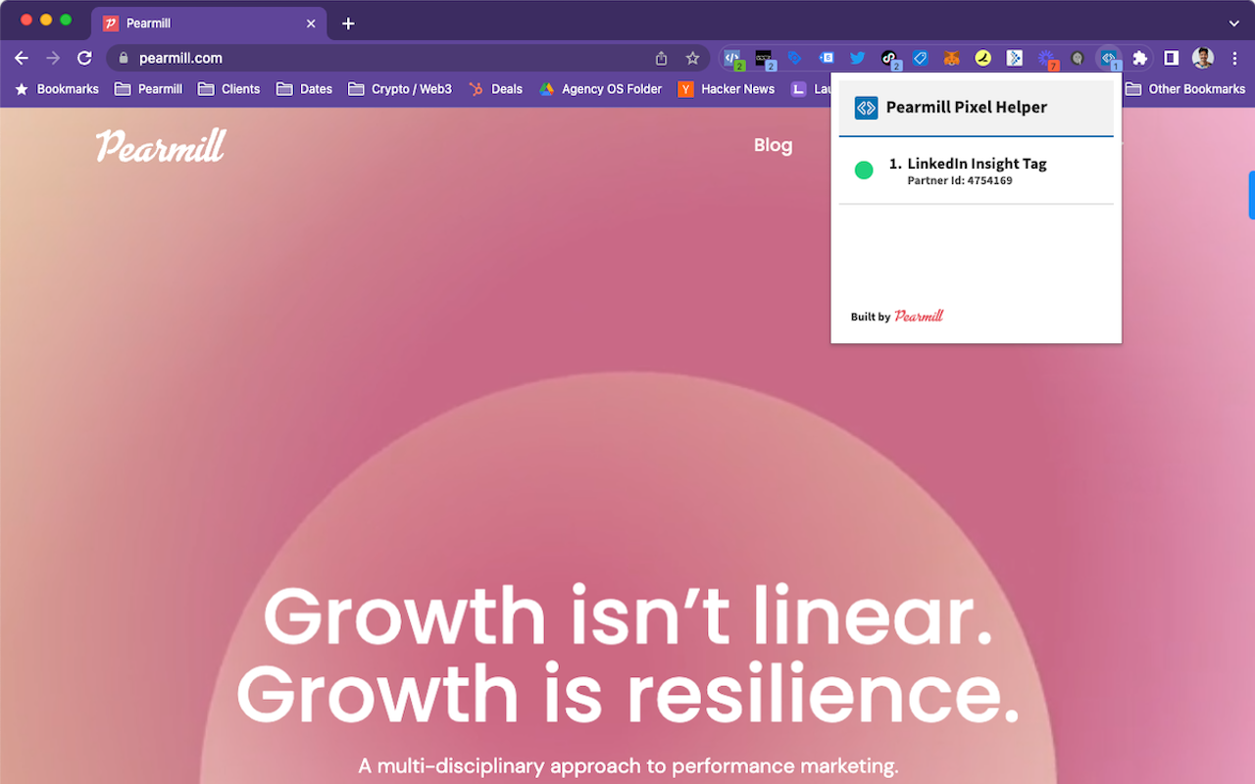Image resolution: width=1255 pixels, height=784 pixels.
Task: Expand the tab search chevron
Action: (1233, 23)
